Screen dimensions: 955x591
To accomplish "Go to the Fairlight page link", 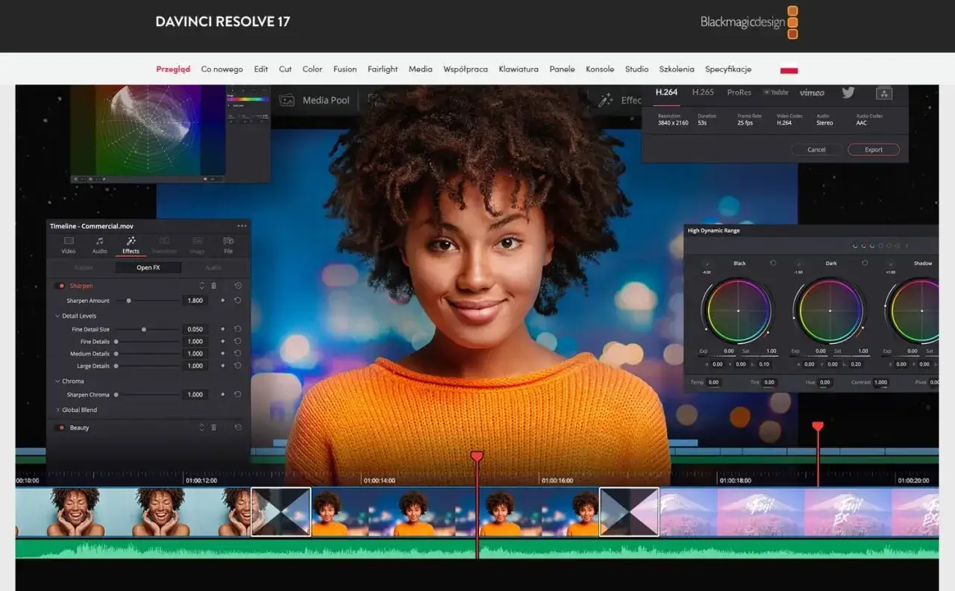I will pyautogui.click(x=383, y=69).
